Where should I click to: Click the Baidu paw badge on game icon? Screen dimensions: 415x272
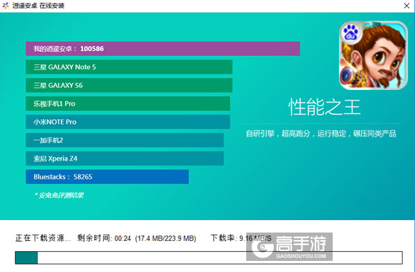(x=351, y=33)
